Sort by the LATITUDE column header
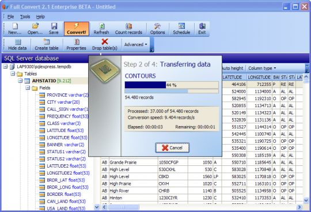 click(234, 77)
